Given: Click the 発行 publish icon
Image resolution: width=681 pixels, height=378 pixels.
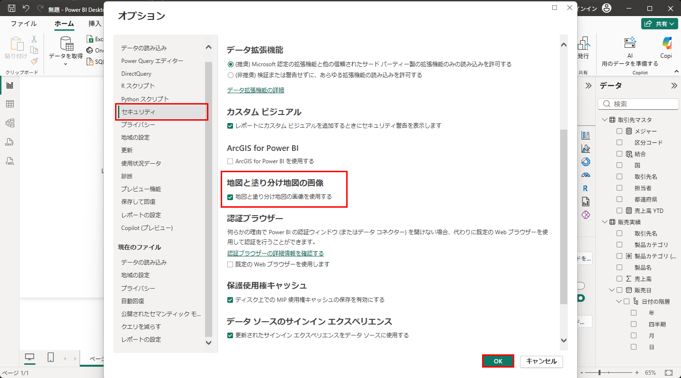Looking at the screenshot, I should 583,44.
